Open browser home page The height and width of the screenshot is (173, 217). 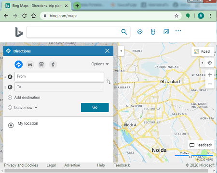coord(33,16)
